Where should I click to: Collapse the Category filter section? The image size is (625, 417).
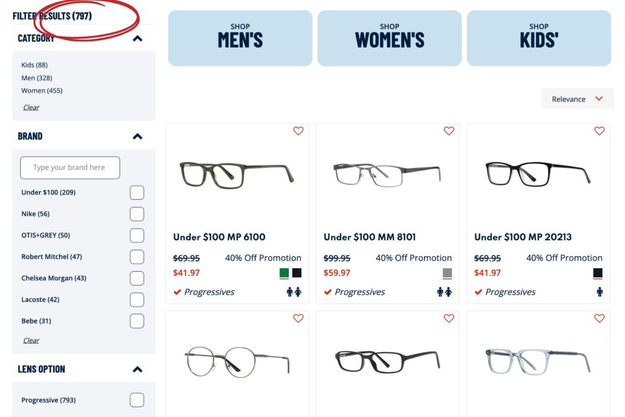click(137, 38)
